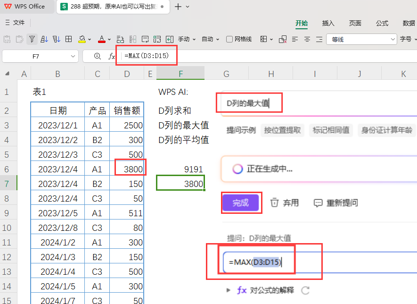The height and width of the screenshot is (304, 417).
Task: Select the 销售额 header cell
Action: pos(127,110)
